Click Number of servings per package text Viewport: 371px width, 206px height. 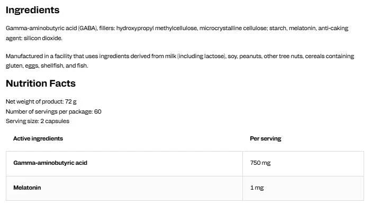click(53, 111)
